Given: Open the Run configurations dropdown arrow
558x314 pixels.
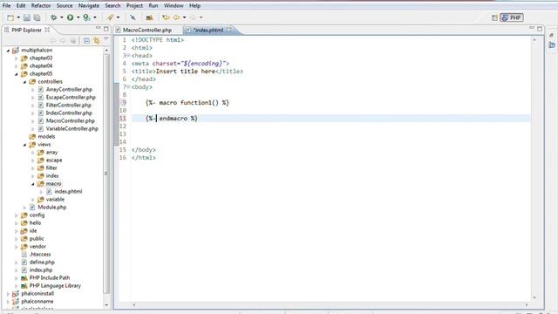Looking at the screenshot, I should pyautogui.click(x=78, y=17).
